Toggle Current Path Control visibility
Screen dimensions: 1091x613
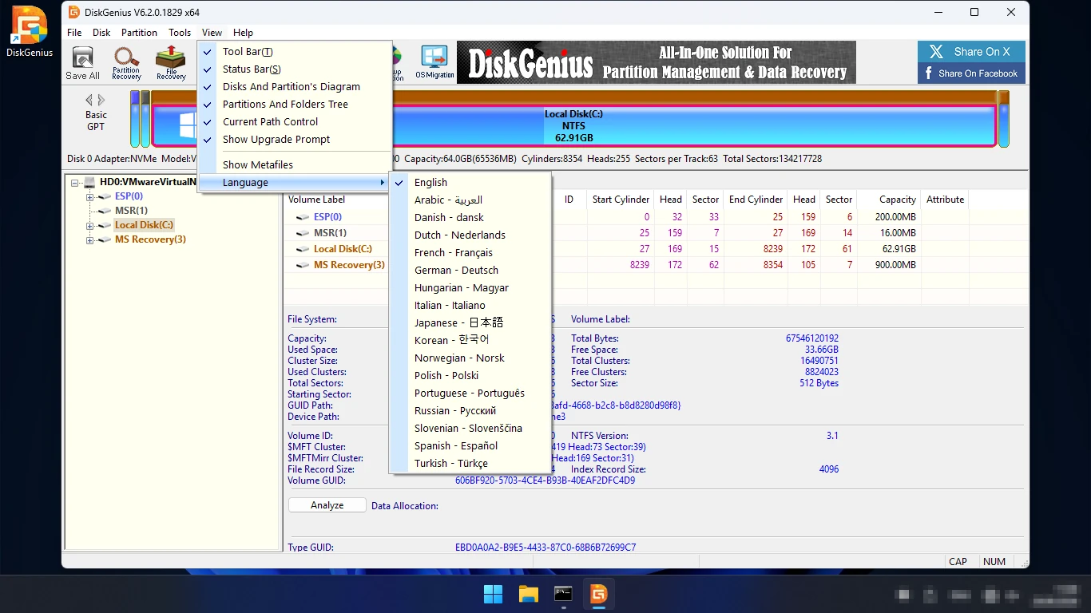pyautogui.click(x=295, y=122)
